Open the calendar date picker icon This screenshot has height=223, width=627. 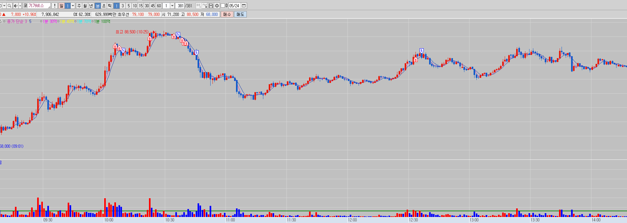(x=244, y=6)
